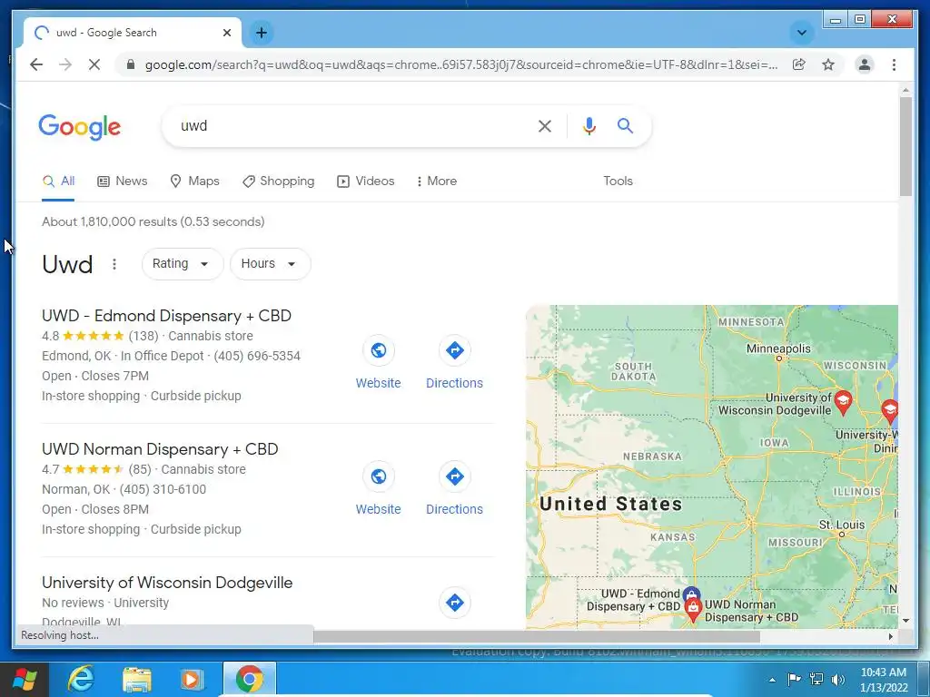Open the three-dot options beside Uwd heading

114,264
